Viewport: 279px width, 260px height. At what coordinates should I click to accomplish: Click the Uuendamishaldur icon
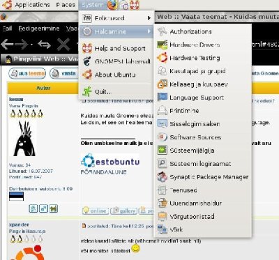pyautogui.click(x=162, y=204)
